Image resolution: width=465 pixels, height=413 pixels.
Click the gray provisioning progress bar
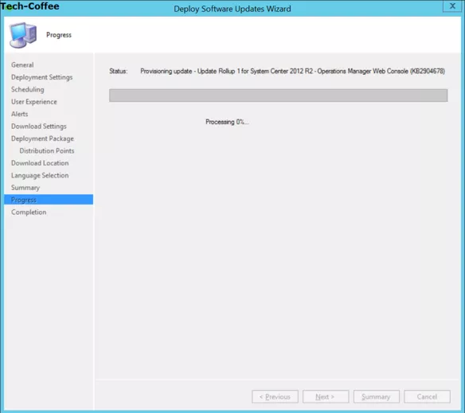click(x=278, y=95)
